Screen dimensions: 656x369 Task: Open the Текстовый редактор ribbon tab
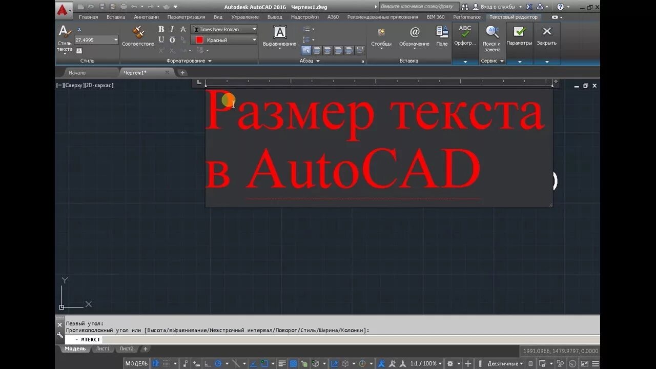tap(513, 17)
